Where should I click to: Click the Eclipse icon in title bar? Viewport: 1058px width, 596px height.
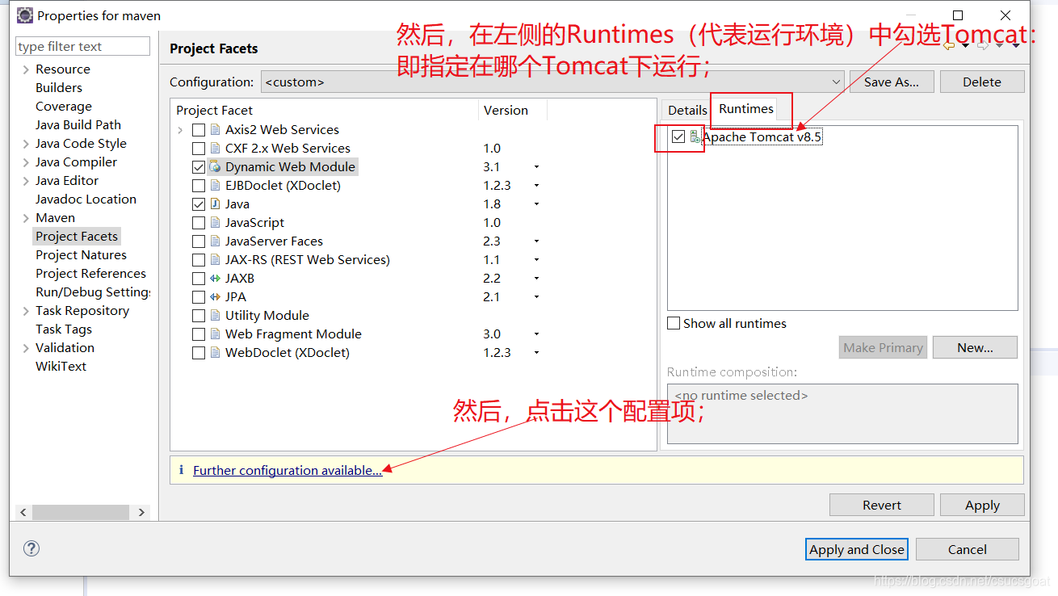pyautogui.click(x=25, y=15)
